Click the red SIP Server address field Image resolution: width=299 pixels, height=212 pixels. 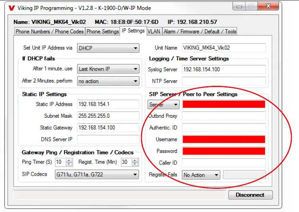coord(224,104)
